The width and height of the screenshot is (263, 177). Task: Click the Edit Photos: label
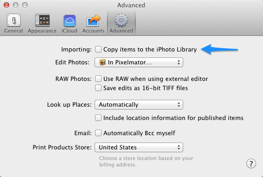(x=72, y=63)
